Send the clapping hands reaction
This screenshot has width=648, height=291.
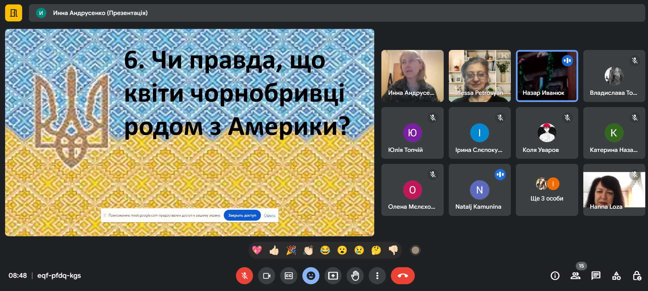pyautogui.click(x=308, y=251)
